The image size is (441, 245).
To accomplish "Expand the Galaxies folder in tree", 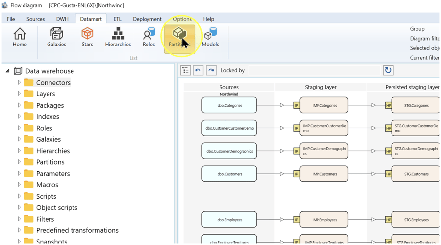I will click(x=19, y=139).
